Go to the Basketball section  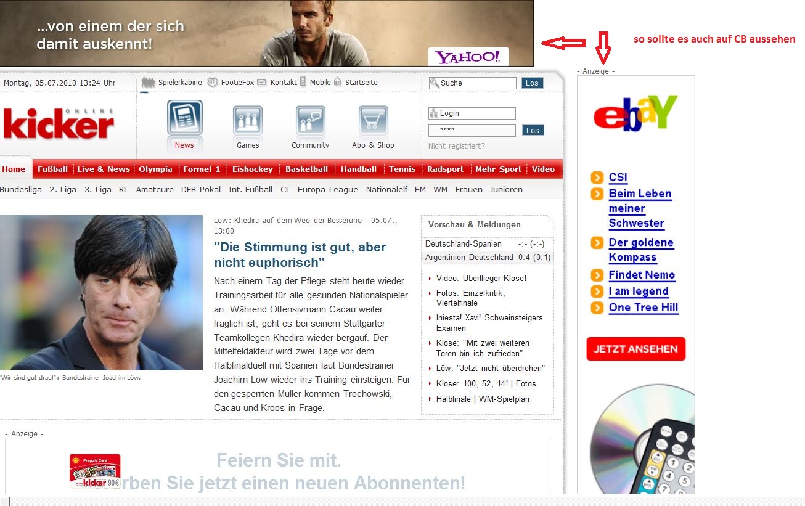306,169
